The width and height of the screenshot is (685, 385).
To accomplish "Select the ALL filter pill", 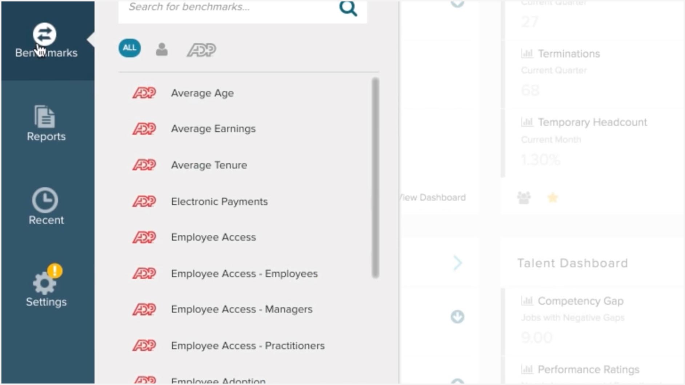I will click(x=129, y=48).
